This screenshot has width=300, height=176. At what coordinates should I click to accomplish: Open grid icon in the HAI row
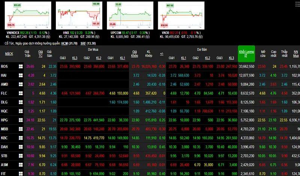click(x=21, y=75)
